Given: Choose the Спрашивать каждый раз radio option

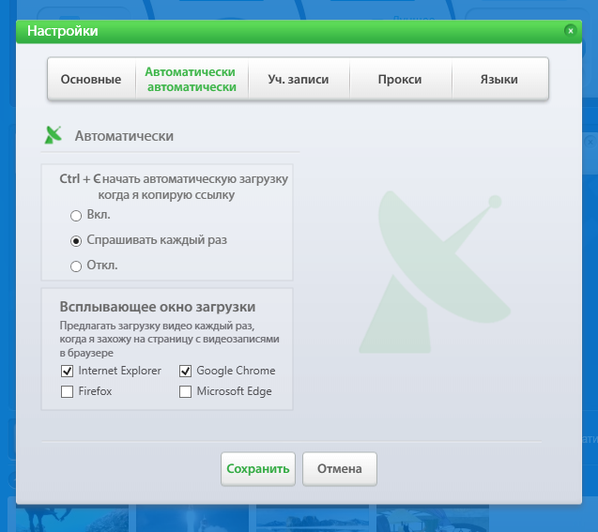Looking at the screenshot, I should pos(77,240).
